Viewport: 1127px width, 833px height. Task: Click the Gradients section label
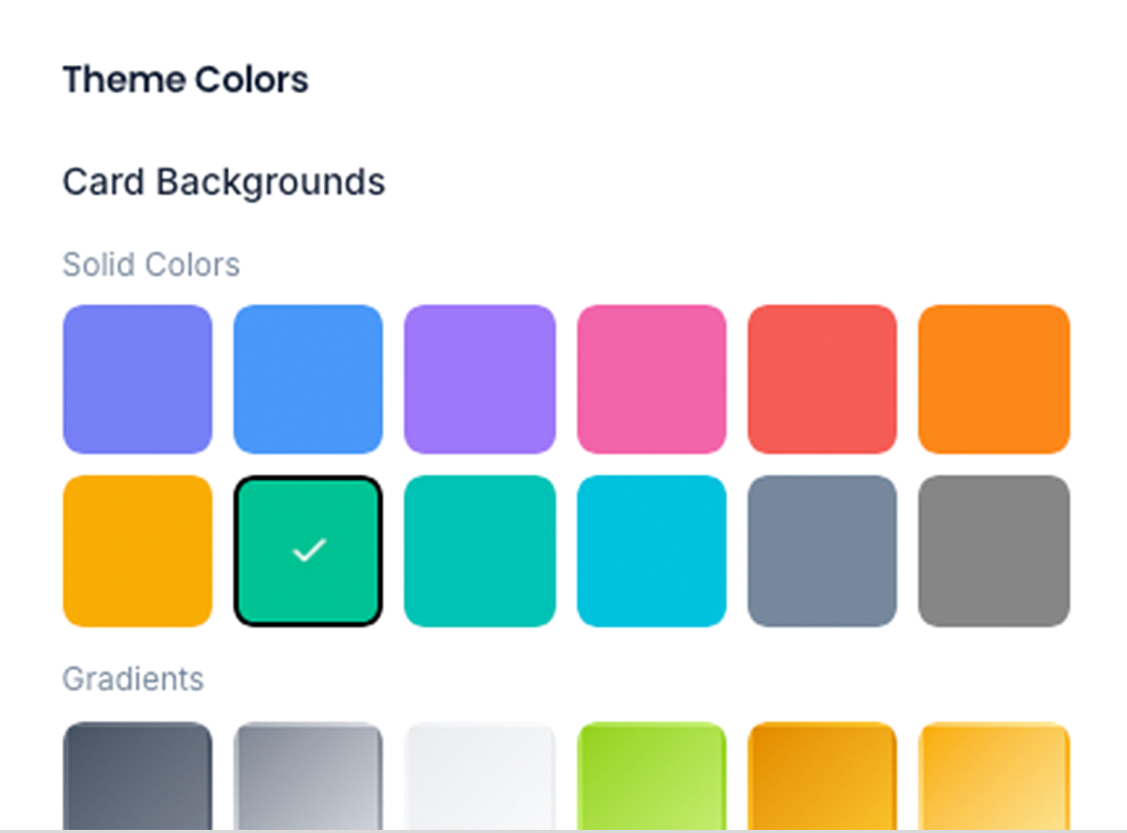tap(133, 679)
